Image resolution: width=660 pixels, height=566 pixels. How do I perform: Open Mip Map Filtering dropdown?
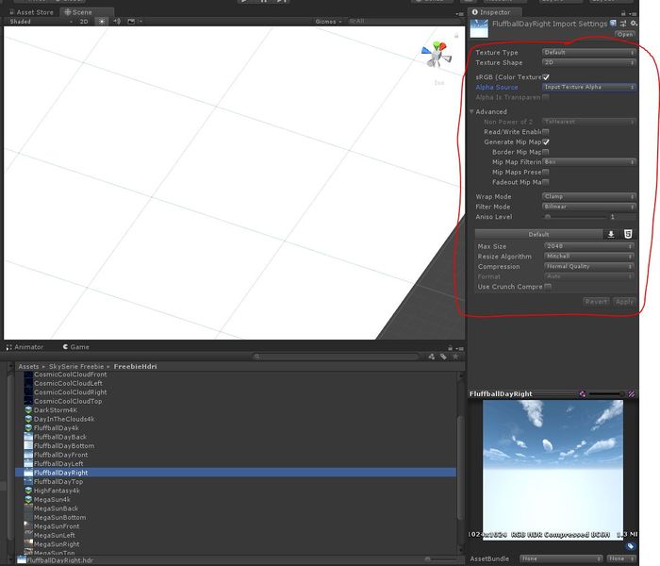[589, 162]
